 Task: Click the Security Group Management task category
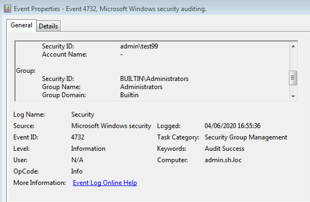tap(246, 137)
